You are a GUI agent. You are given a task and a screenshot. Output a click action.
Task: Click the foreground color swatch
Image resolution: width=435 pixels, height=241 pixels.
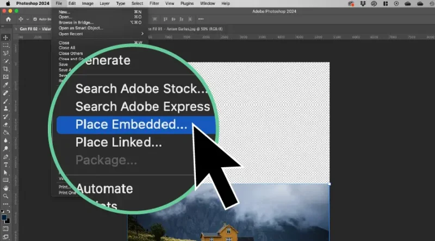tap(4, 218)
